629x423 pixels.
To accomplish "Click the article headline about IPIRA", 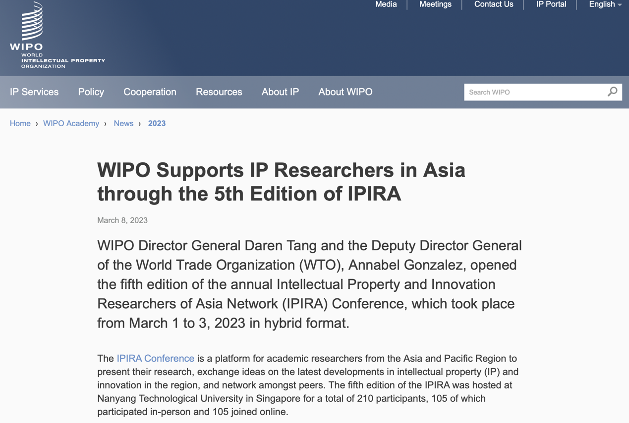I will (x=281, y=182).
